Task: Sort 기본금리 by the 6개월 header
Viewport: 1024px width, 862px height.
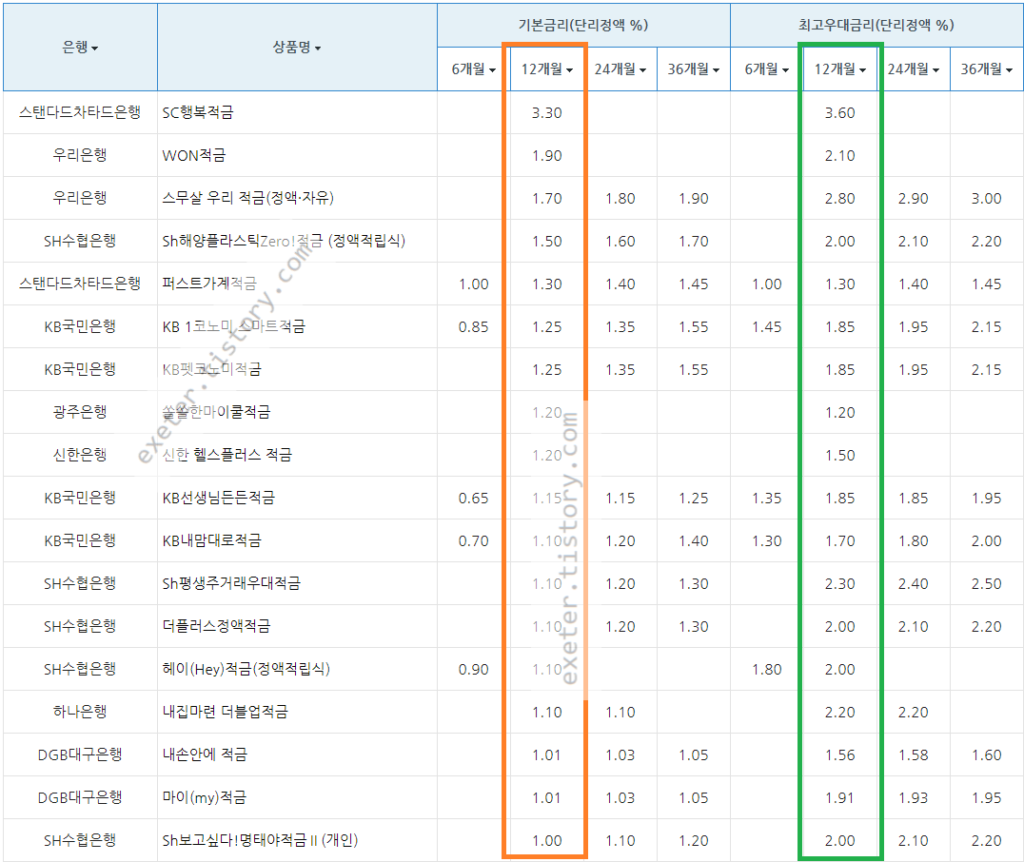Action: pyautogui.click(x=474, y=69)
